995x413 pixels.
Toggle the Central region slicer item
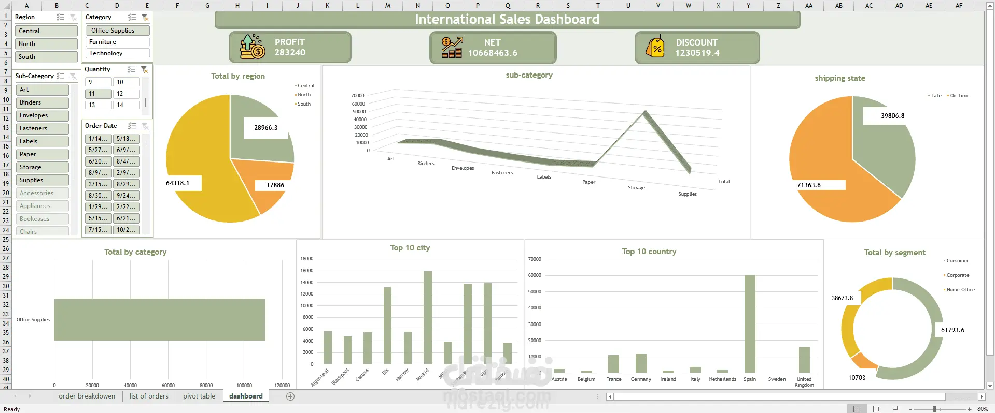coord(46,31)
